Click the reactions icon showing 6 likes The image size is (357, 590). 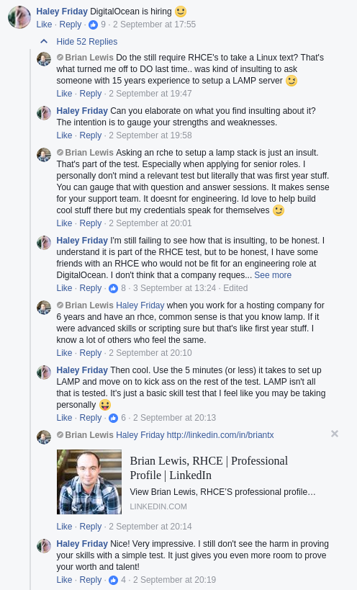pos(113,419)
